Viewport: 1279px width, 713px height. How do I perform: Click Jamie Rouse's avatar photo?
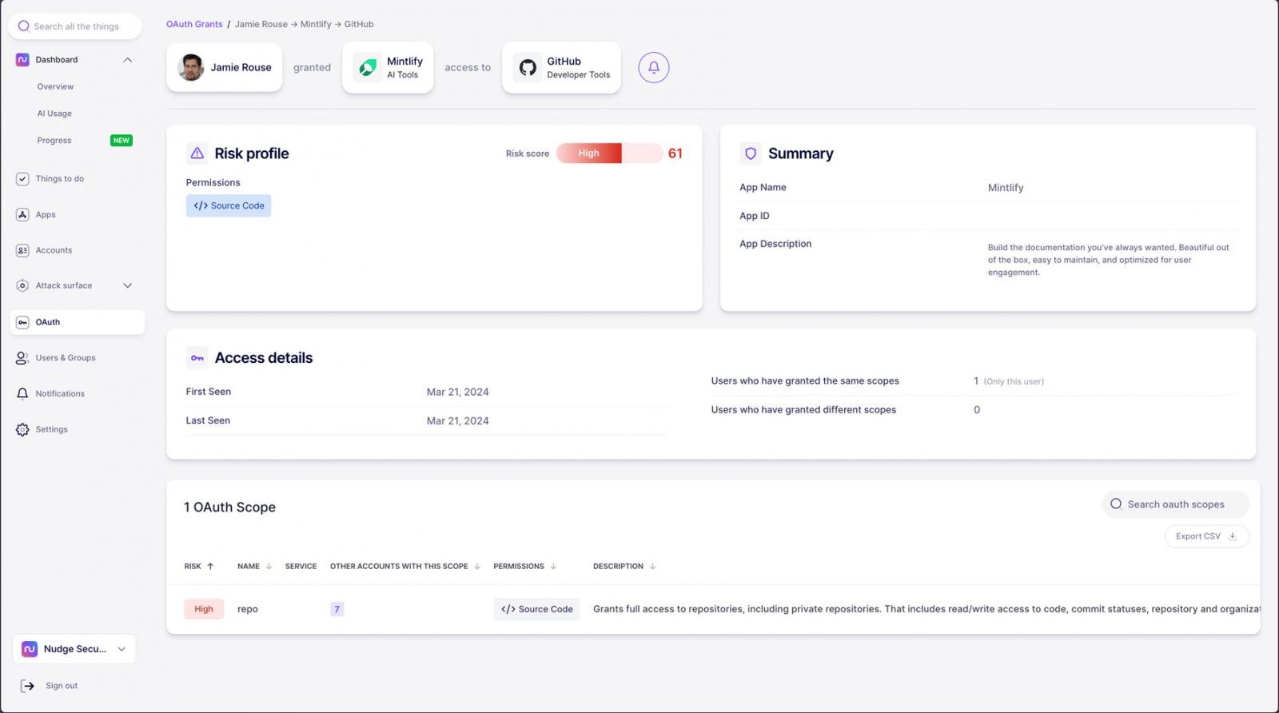coord(191,68)
